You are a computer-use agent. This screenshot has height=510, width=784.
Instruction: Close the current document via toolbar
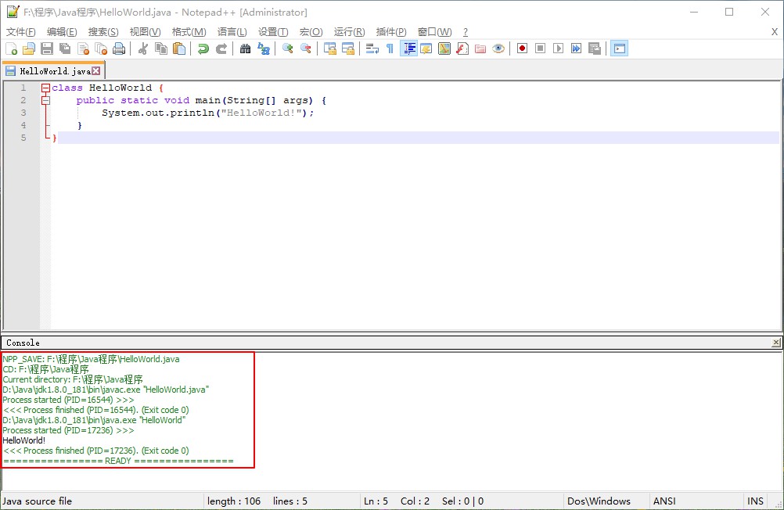[x=83, y=48]
